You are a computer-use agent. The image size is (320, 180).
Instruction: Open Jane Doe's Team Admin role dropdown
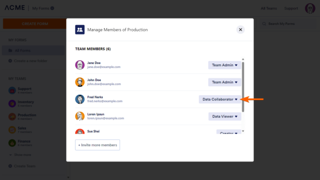click(224, 65)
